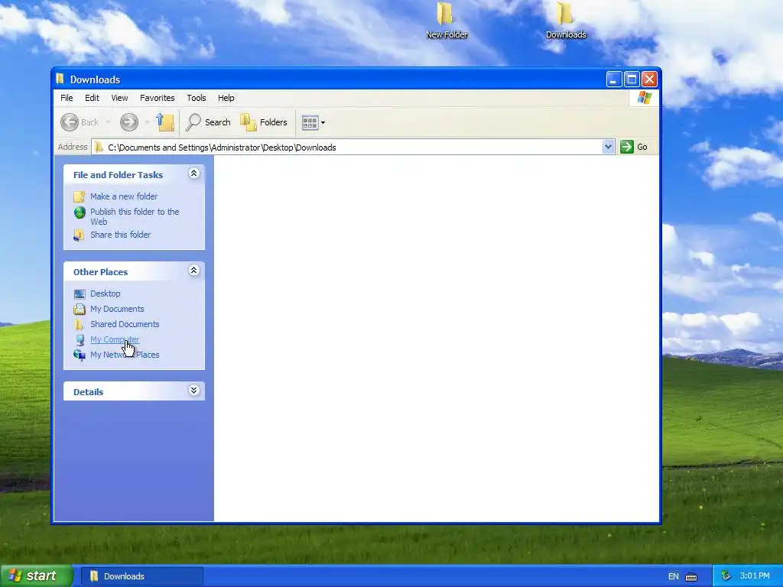The height and width of the screenshot is (587, 783).
Task: Click the green Go button
Action: [x=634, y=147]
